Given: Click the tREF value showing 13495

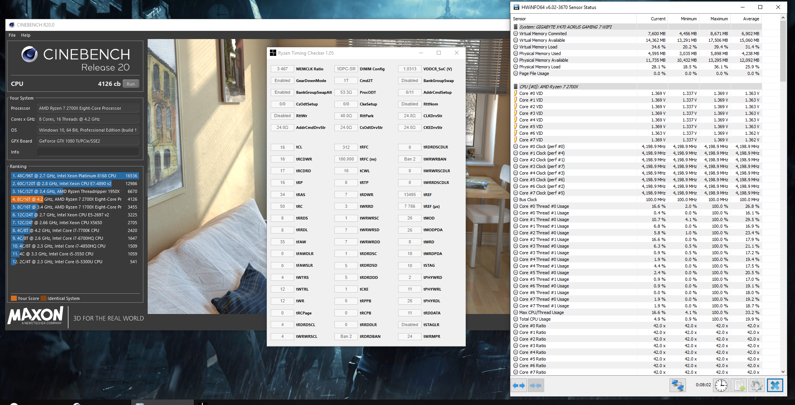Looking at the screenshot, I should click(410, 194).
